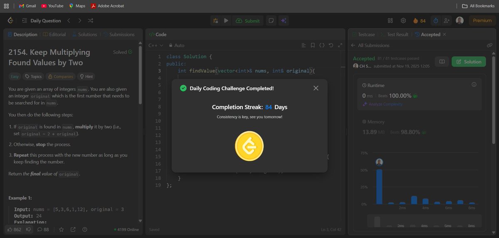Viewport: 499px width, 238px height.
Task: Open the notes sticky icon
Action: tap(271, 20)
